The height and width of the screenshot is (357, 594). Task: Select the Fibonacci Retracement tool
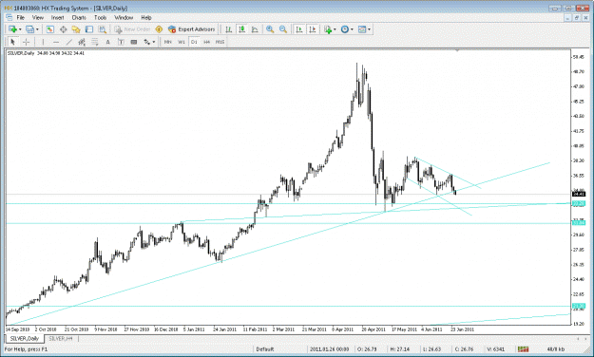tap(95, 42)
